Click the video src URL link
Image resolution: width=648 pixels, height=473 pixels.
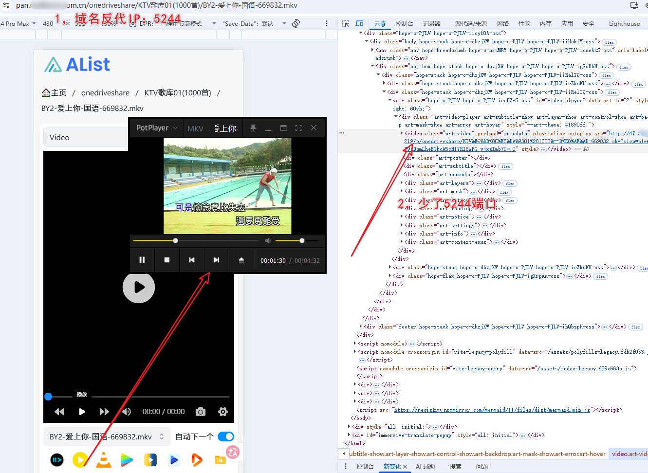(526, 141)
